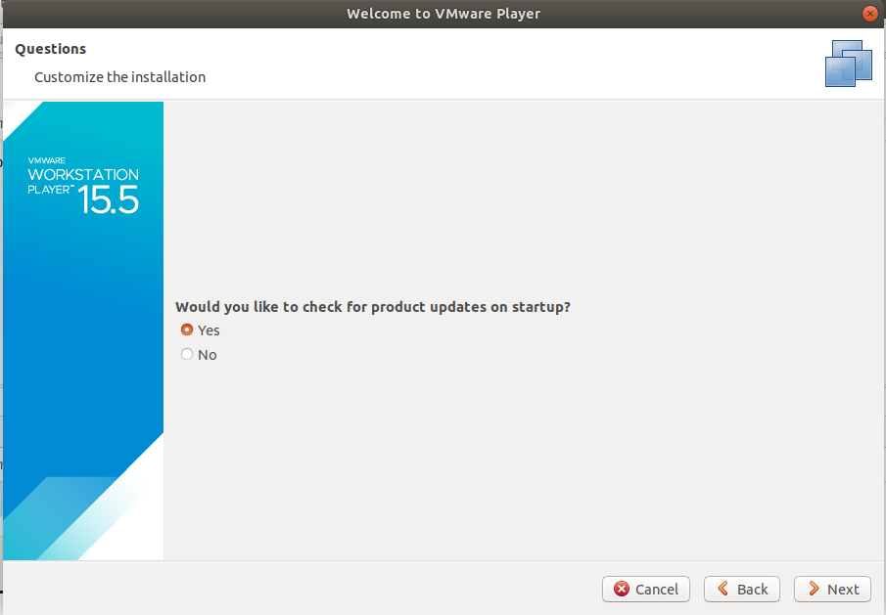
Task: Click the VMware stacked squares icon
Action: coord(848,64)
